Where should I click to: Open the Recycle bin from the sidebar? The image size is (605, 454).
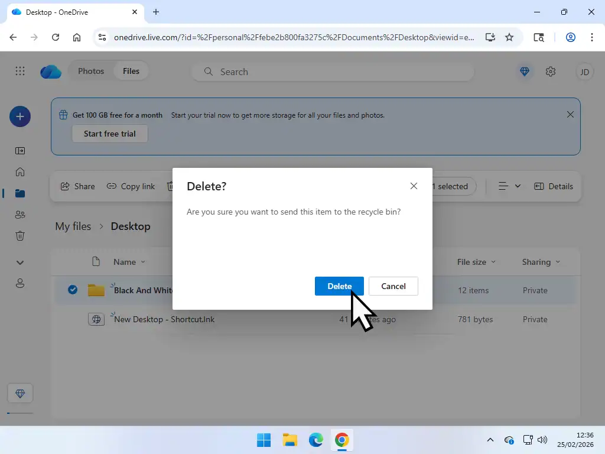click(x=20, y=236)
